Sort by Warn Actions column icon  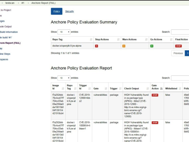click(x=146, y=39)
